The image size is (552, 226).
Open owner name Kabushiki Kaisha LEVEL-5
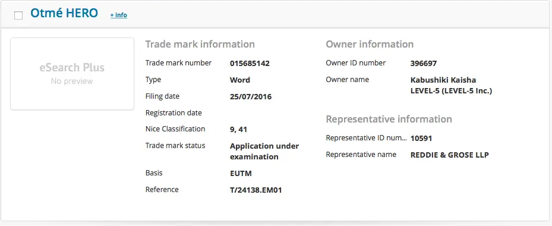click(452, 85)
